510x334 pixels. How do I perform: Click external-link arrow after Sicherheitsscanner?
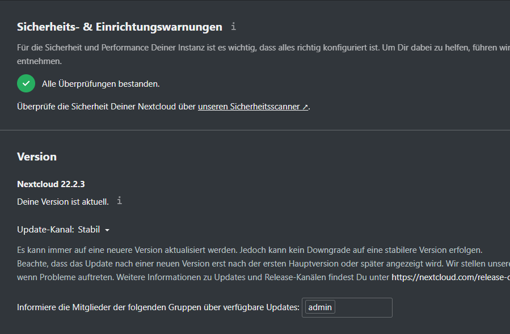click(305, 107)
